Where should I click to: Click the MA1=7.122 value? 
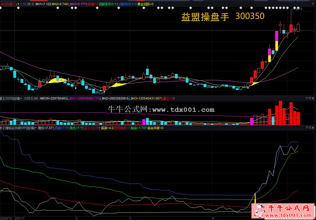point(44,4)
